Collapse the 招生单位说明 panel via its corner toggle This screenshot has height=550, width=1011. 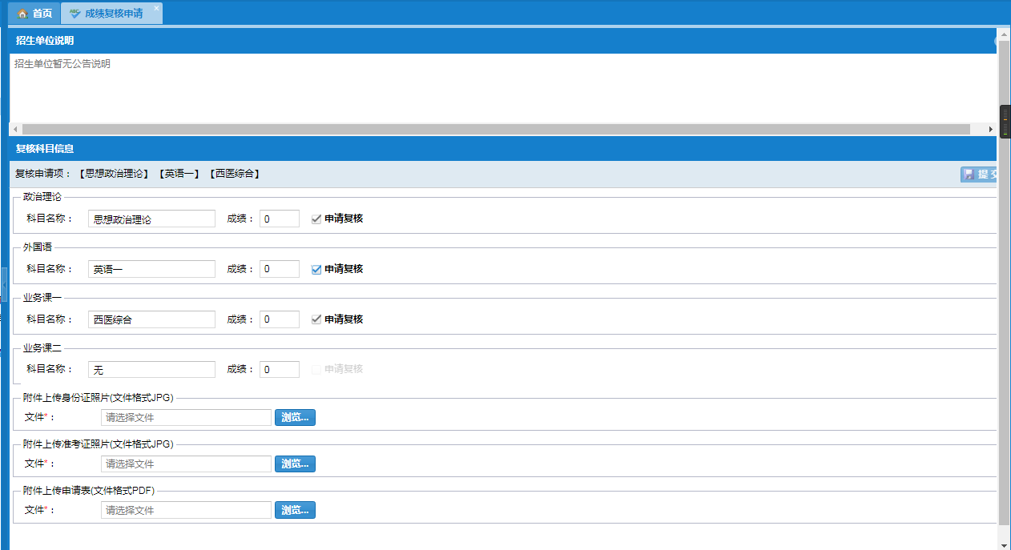[996, 41]
